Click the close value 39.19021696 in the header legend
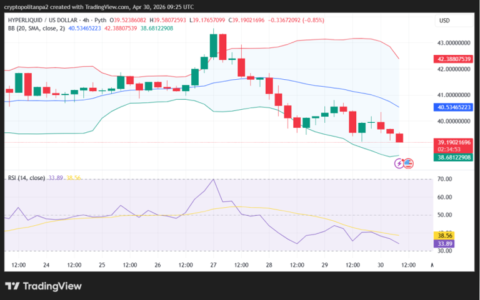The width and height of the screenshot is (480, 300). point(248,20)
